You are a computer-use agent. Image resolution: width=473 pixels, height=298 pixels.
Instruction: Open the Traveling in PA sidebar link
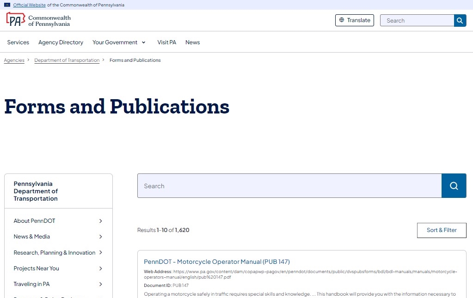pos(31,284)
